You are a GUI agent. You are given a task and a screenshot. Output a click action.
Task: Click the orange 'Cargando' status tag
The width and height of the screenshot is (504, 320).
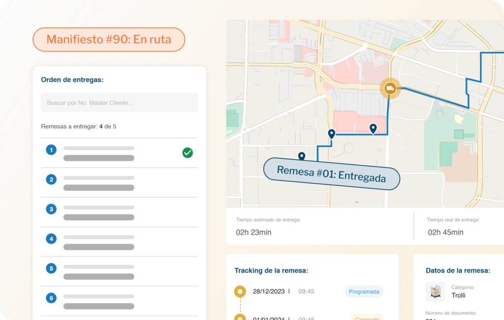(367, 317)
